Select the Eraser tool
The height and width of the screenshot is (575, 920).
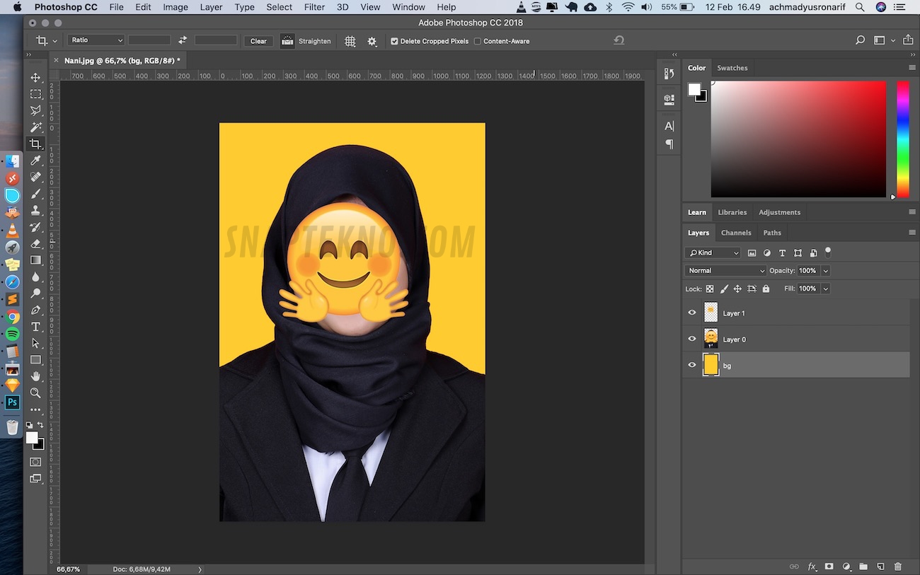pos(35,243)
